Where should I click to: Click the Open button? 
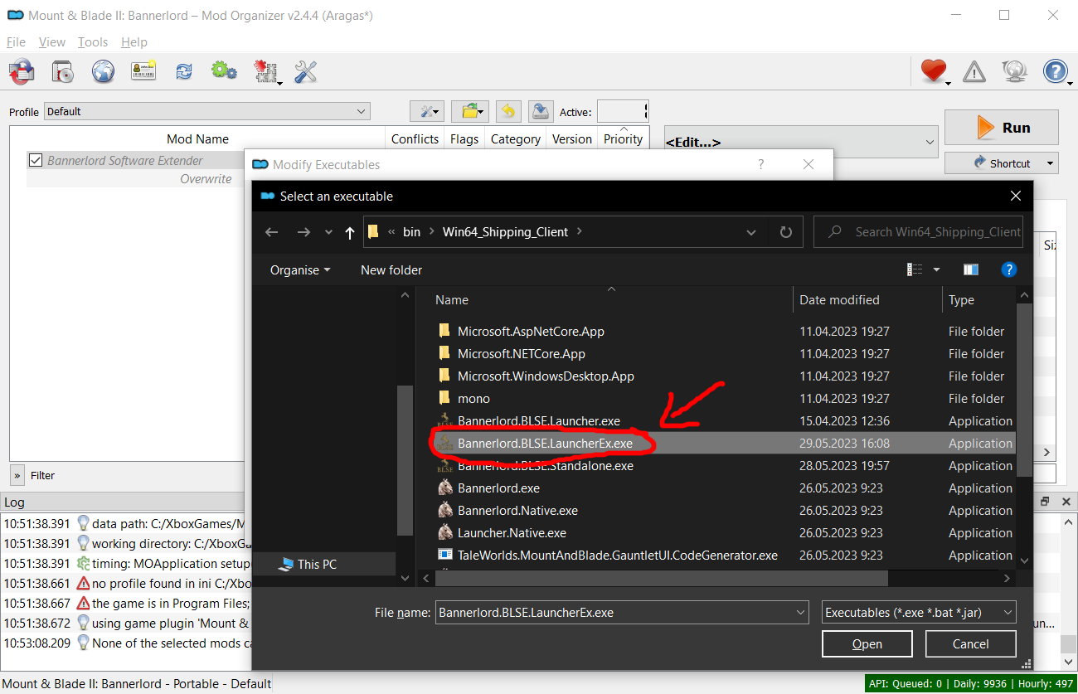tap(867, 644)
